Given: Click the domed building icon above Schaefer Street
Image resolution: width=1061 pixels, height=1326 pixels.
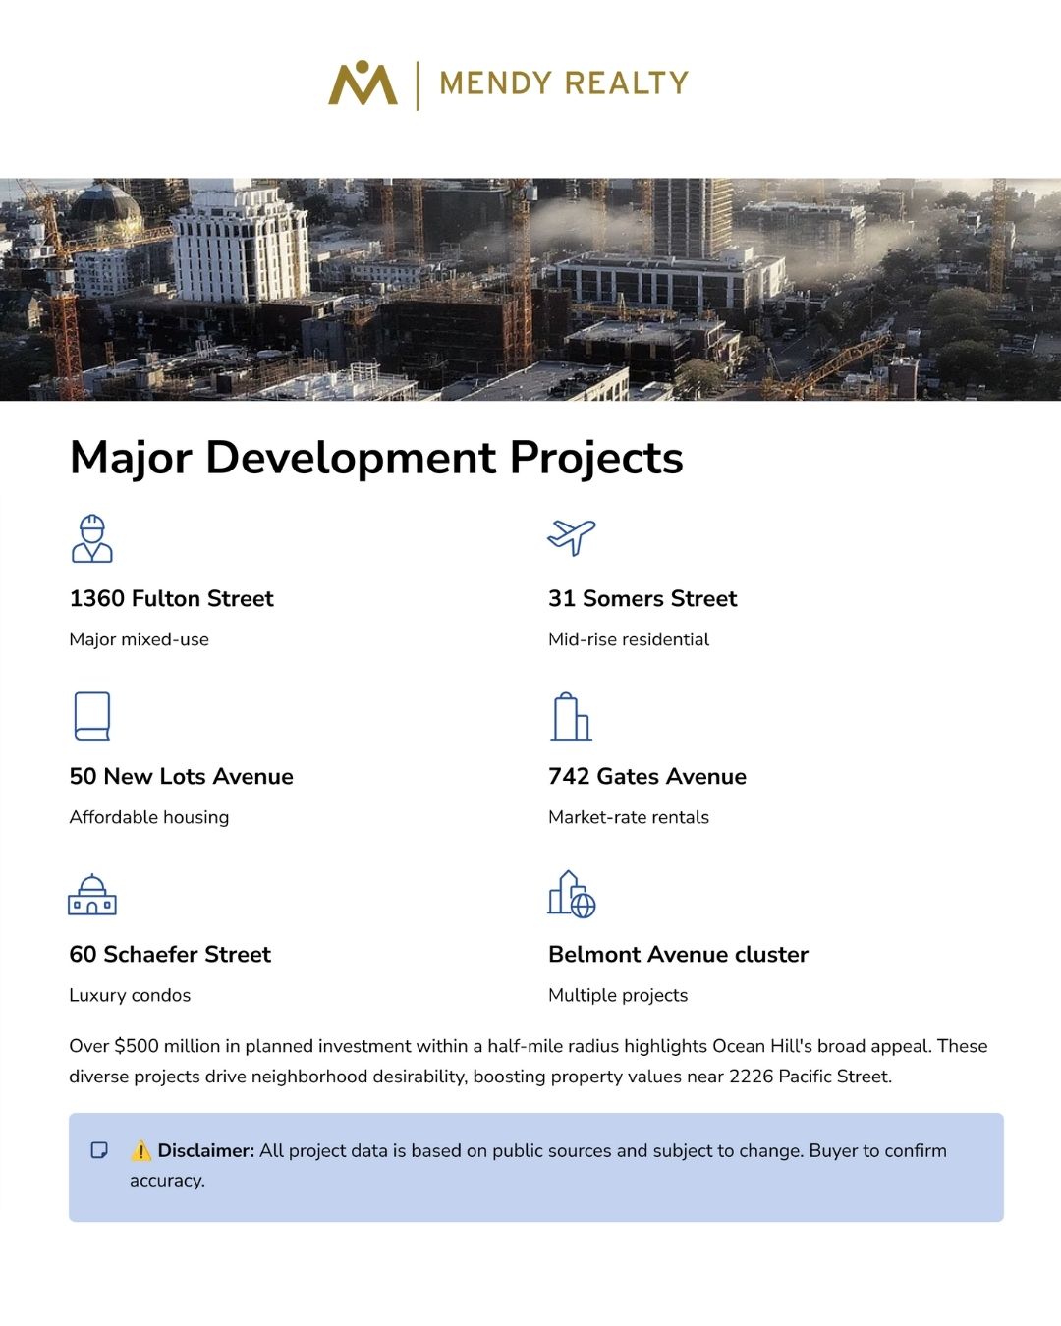Looking at the screenshot, I should (x=92, y=894).
